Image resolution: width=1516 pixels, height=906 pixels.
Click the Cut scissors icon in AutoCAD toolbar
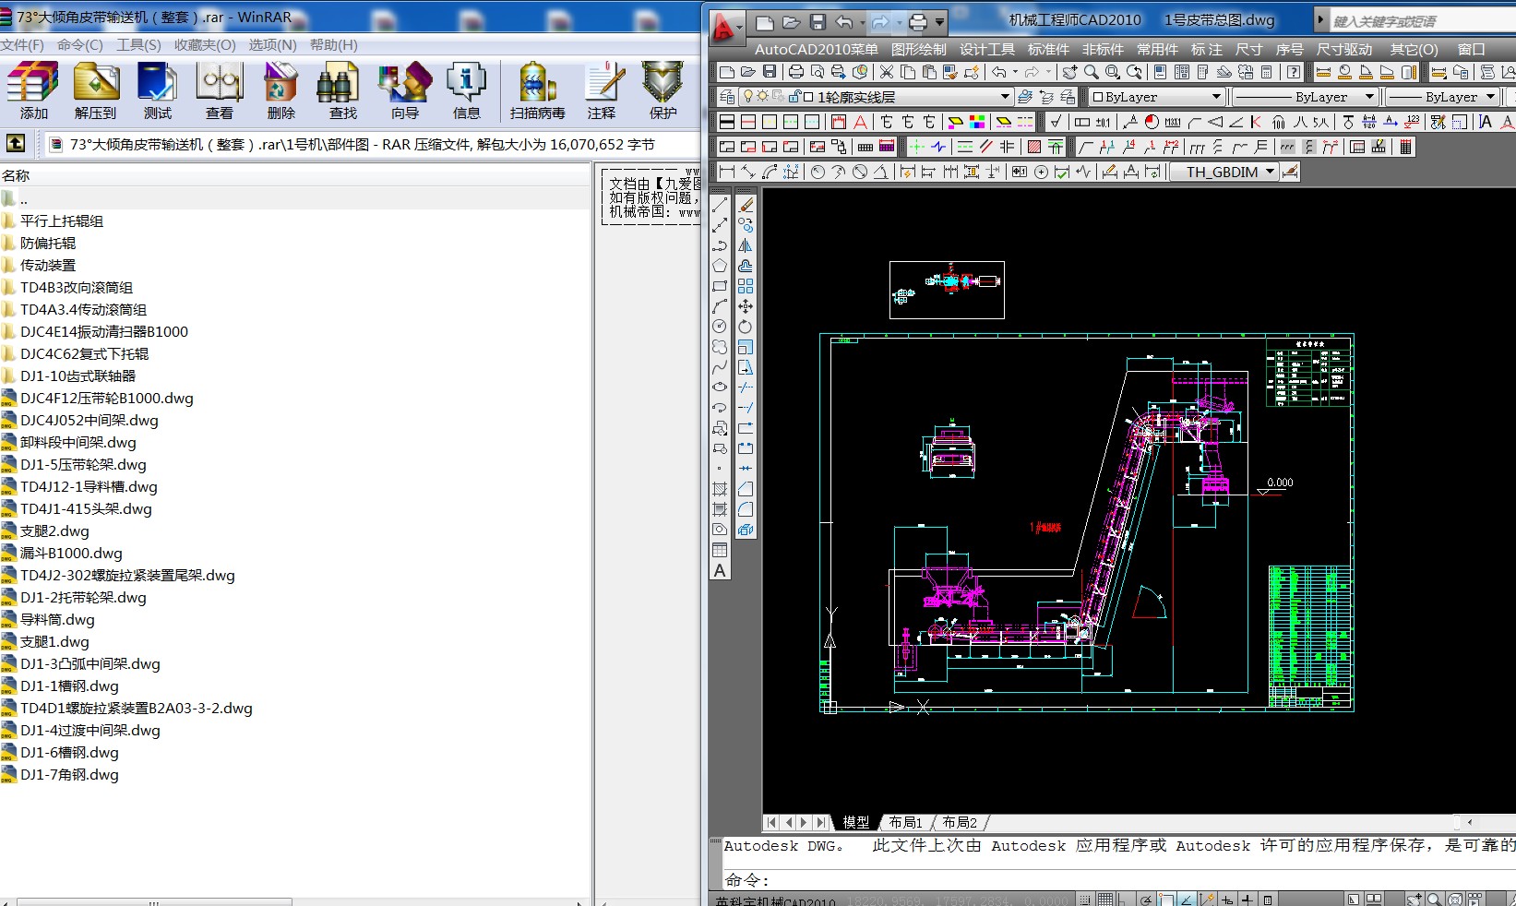[x=887, y=71]
